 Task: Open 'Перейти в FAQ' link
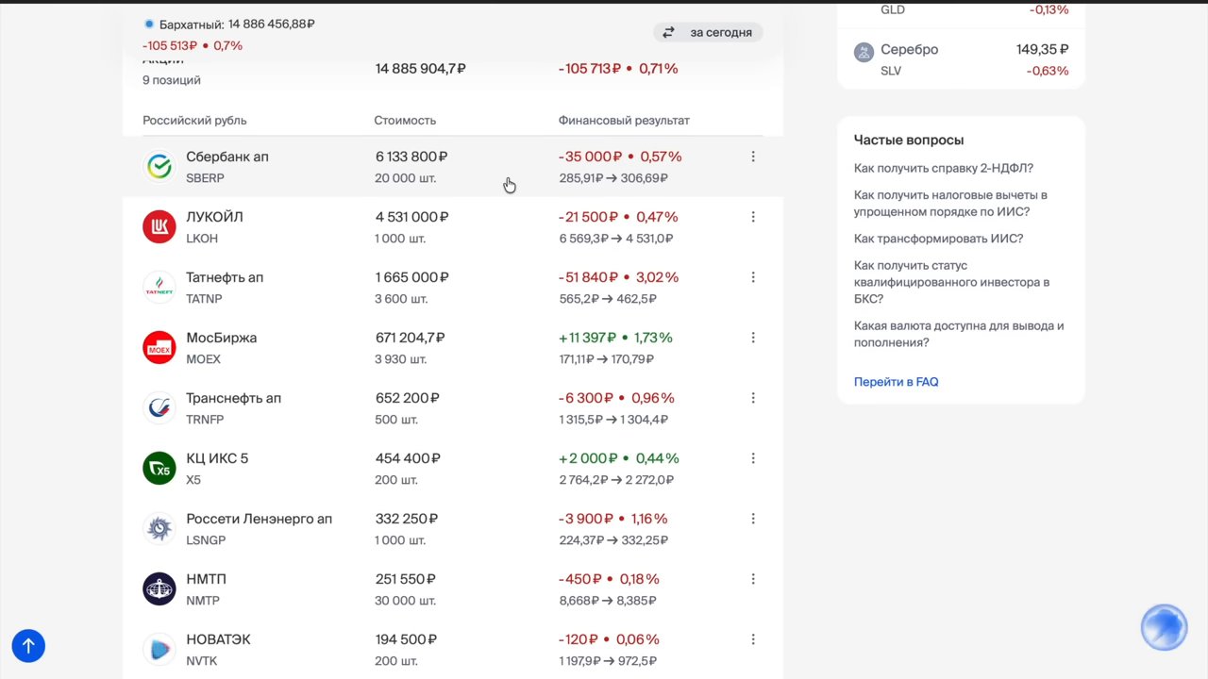[896, 382]
